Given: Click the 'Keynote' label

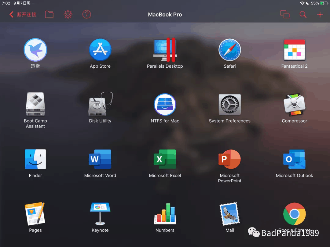Looking at the screenshot, I should 100,230.
